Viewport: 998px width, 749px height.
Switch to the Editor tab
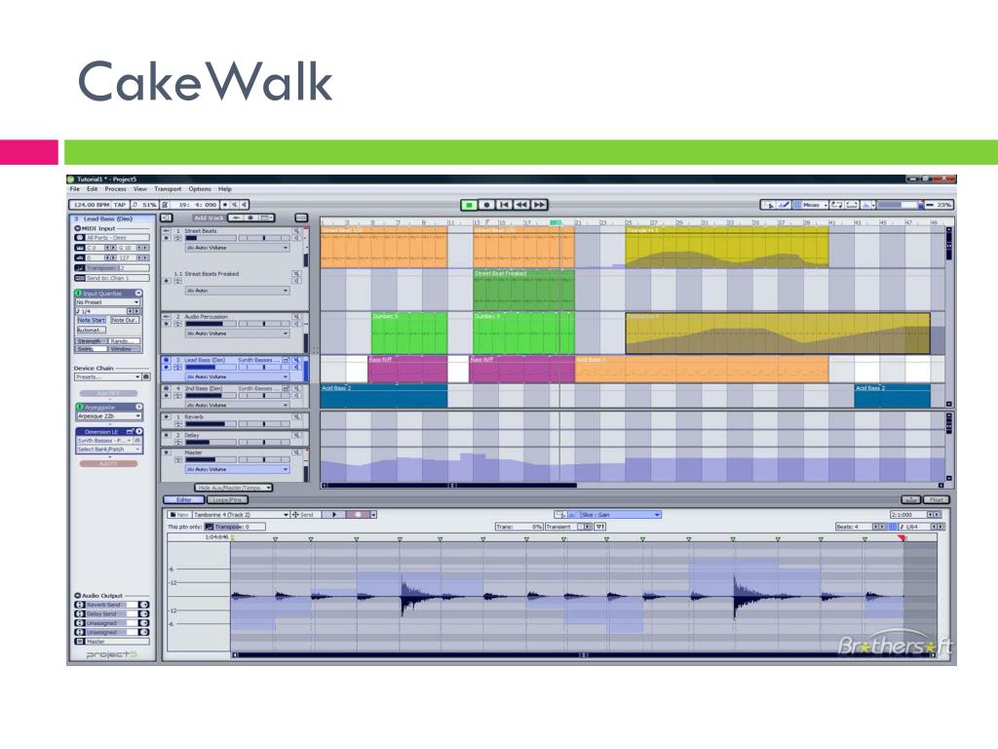click(x=184, y=500)
